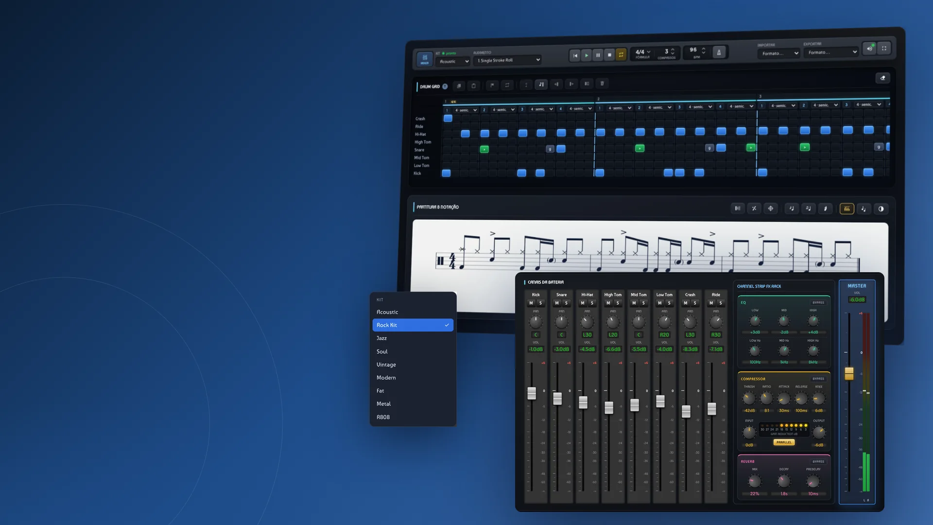Toggle the speaker audio icon
The width and height of the screenshot is (933, 525).
click(869, 49)
